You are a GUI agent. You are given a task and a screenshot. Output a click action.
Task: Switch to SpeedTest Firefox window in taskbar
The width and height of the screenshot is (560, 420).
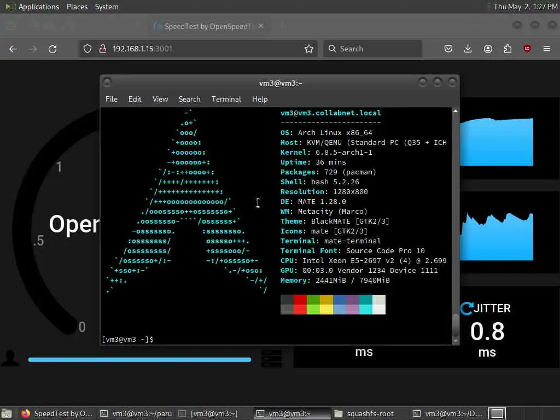coord(56,413)
